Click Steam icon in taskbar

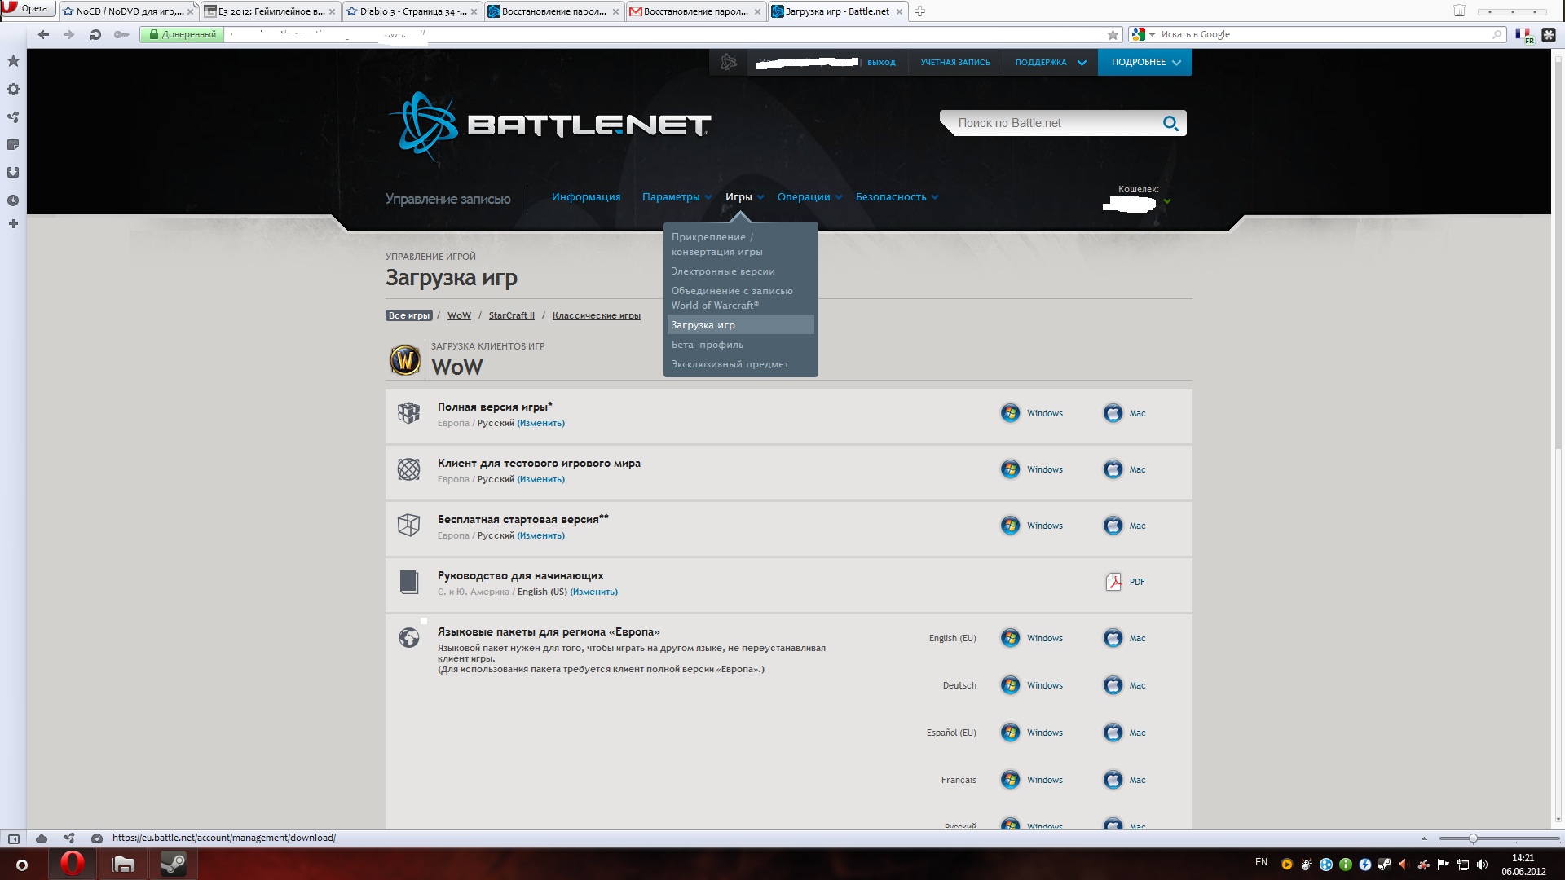click(x=173, y=864)
